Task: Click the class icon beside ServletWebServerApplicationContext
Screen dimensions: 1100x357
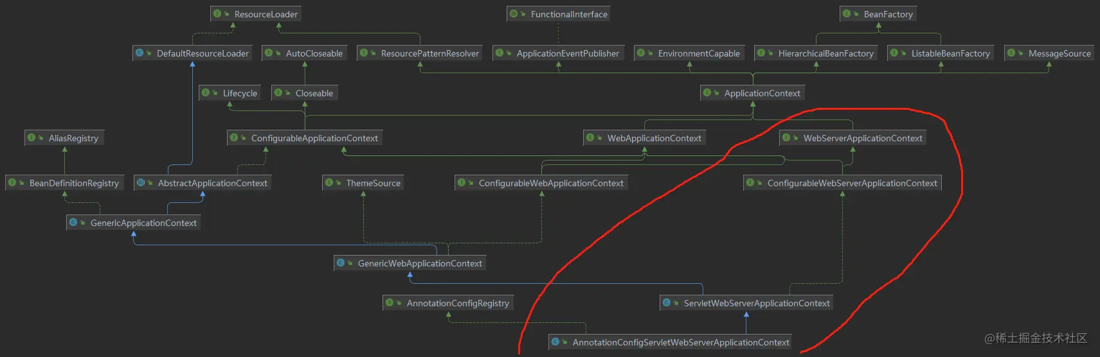Action: (667, 302)
